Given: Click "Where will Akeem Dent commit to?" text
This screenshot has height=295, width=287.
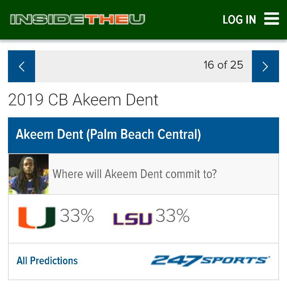Looking at the screenshot, I should (135, 174).
